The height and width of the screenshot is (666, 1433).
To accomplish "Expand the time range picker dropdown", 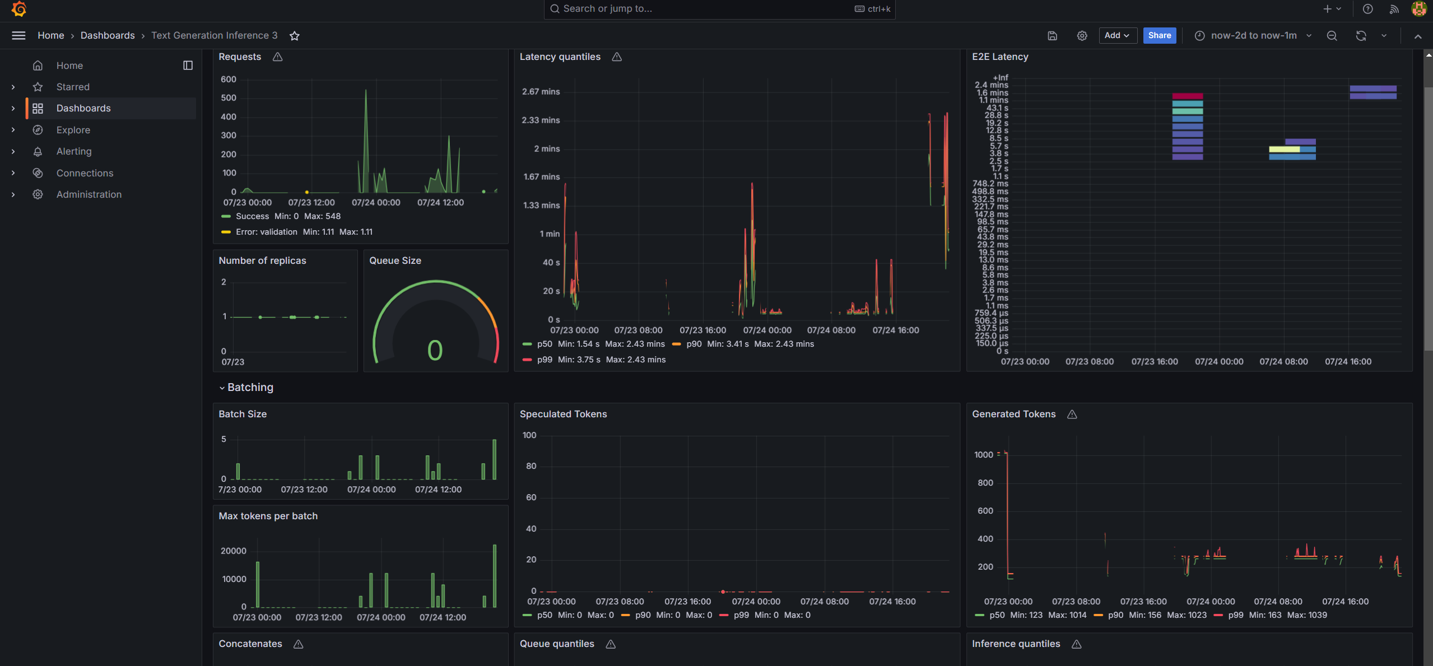I will [x=1309, y=36].
